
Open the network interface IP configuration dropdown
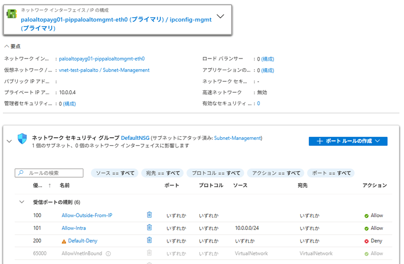click(220, 17)
